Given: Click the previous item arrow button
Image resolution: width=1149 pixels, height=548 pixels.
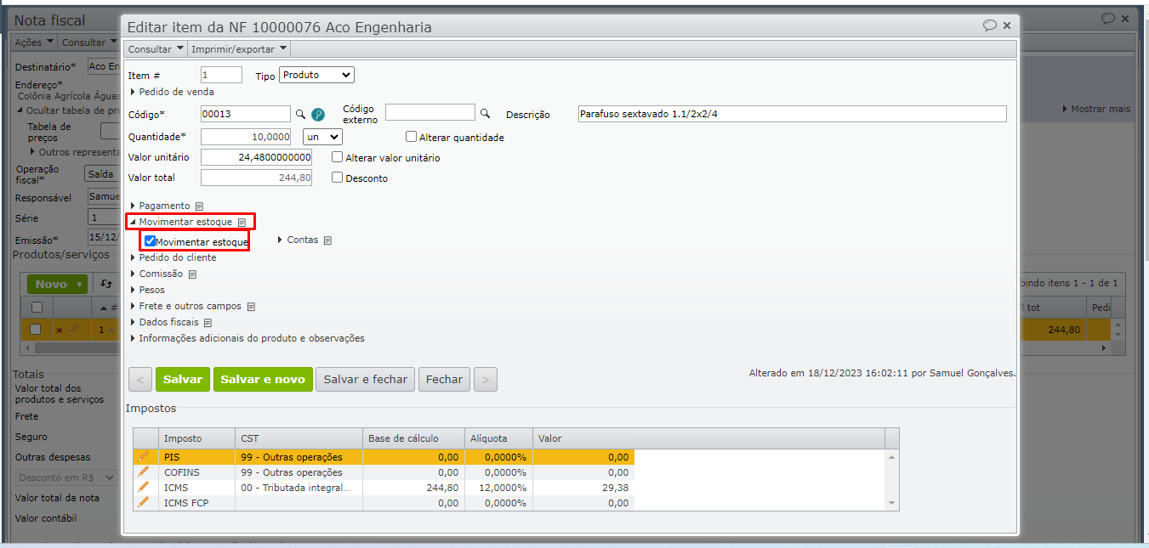Looking at the screenshot, I should (140, 380).
